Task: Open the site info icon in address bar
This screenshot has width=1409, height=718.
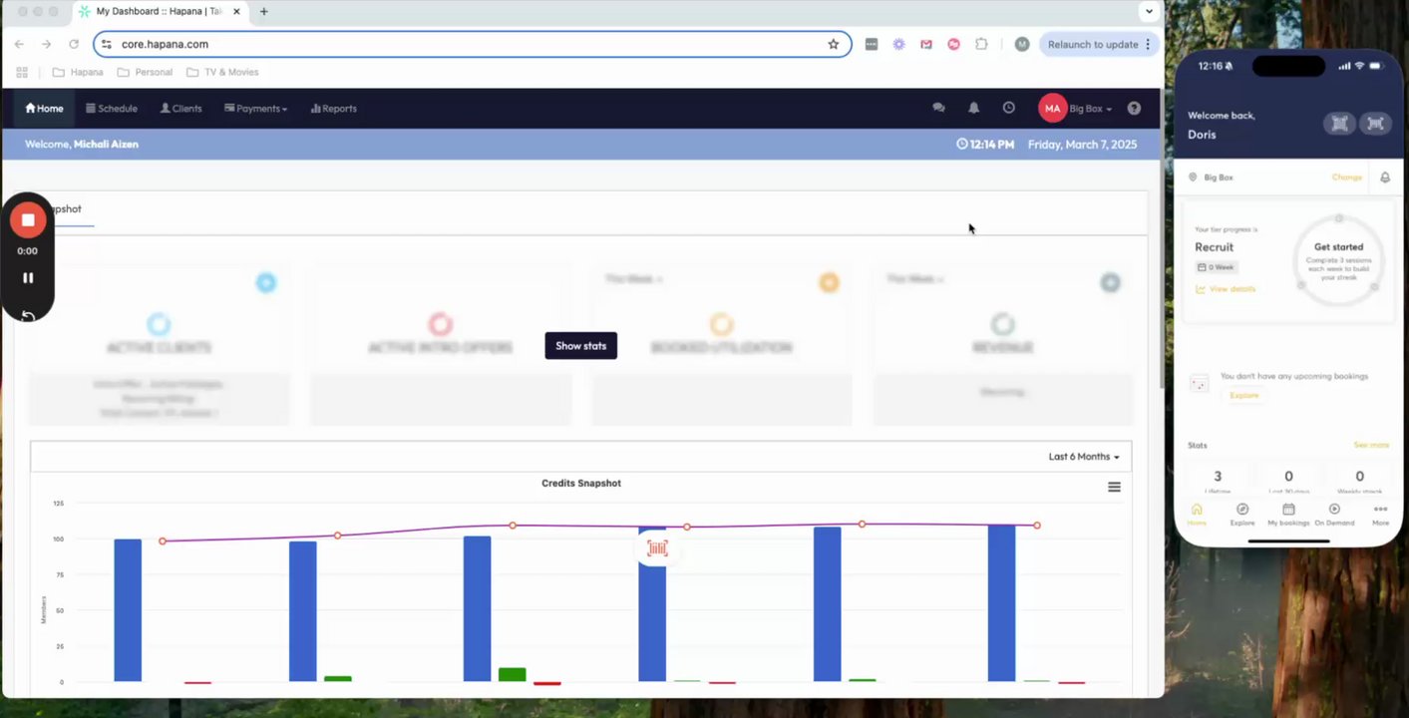Action: pos(107,44)
